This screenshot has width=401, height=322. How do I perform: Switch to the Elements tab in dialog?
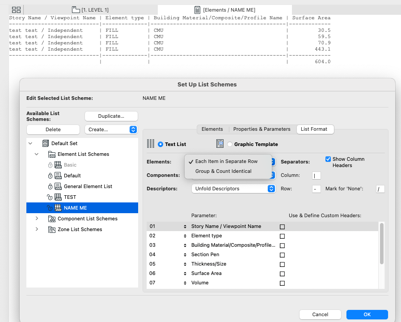tap(212, 129)
